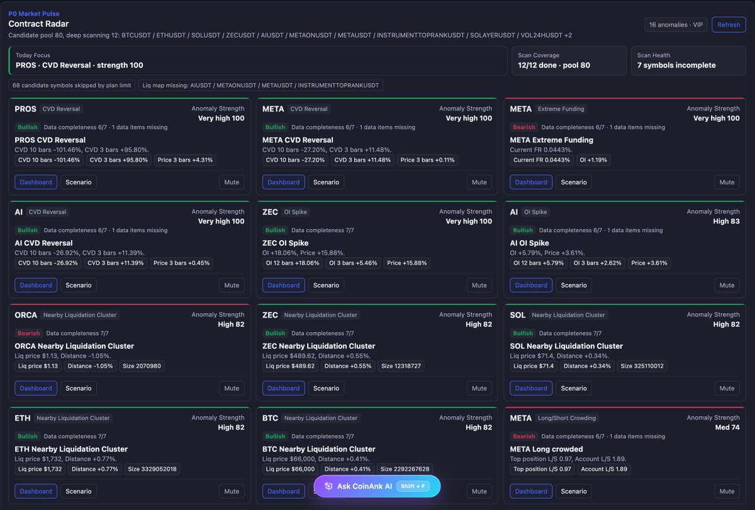Image resolution: width=755 pixels, height=510 pixels.
Task: Click the Account L/S 1.89 chip
Action: [604, 469]
